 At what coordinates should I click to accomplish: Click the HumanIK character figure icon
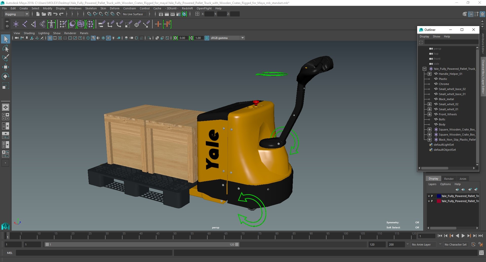(51, 24)
